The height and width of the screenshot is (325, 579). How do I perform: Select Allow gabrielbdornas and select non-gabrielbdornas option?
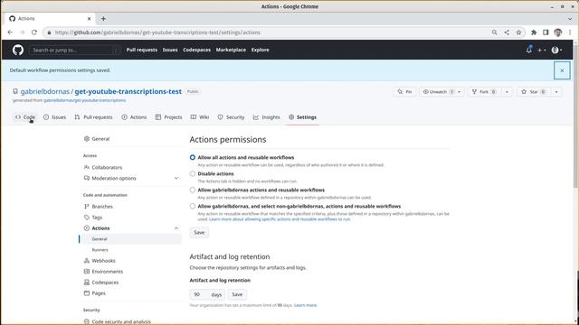pos(193,206)
